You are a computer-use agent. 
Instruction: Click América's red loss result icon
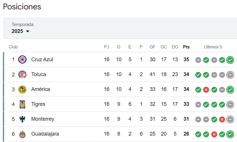pyautogui.click(x=206, y=90)
